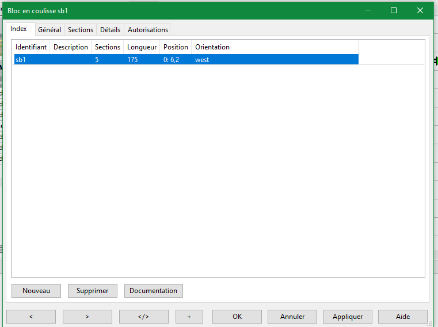Open the Sections tab

[81, 30]
